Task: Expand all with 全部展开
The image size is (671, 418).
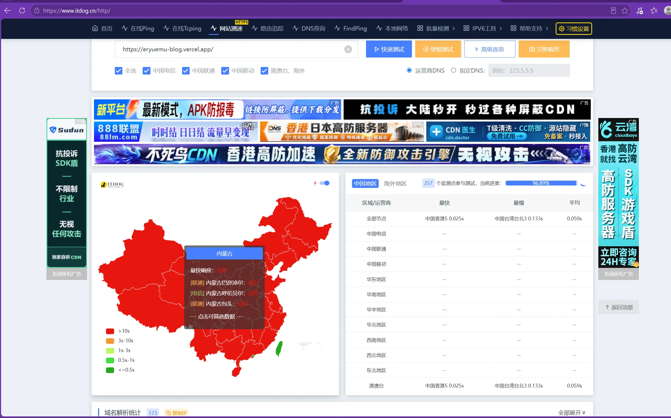Action: [x=572, y=413]
